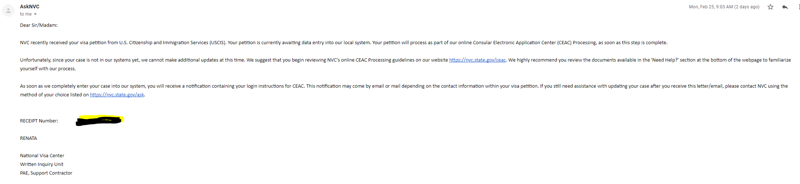Click the AskNVC sender name
800x184 pixels.
click(x=30, y=7)
